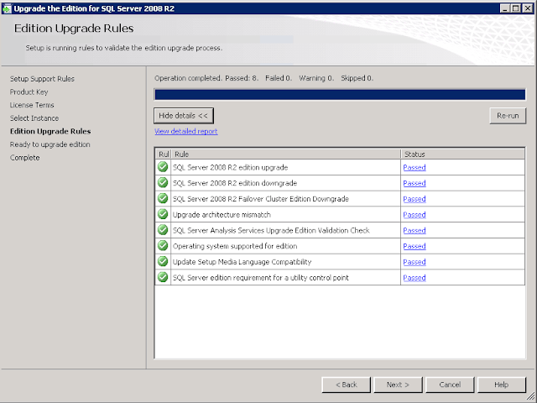Click the completed blue progress bar
The height and width of the screenshot is (403, 537).
coord(340,95)
